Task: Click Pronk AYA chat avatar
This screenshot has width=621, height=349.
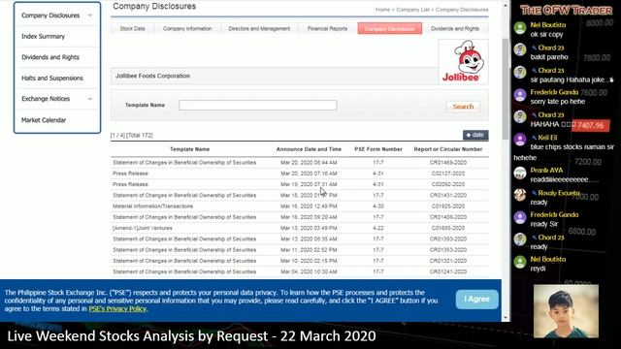Action: 520,173
